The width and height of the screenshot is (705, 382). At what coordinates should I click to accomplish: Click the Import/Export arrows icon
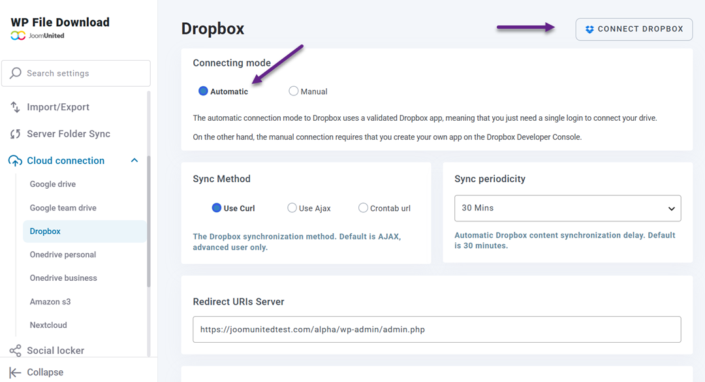[15, 107]
